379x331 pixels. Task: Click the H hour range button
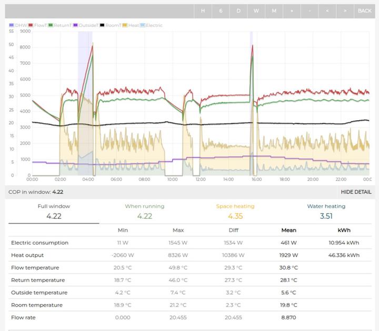point(203,11)
